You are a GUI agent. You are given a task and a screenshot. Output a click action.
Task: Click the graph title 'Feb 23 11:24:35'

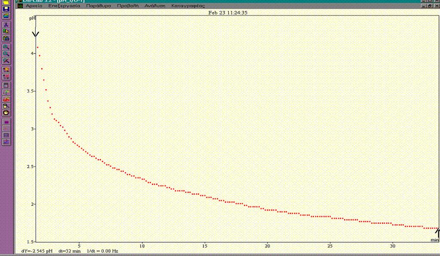tap(228, 12)
